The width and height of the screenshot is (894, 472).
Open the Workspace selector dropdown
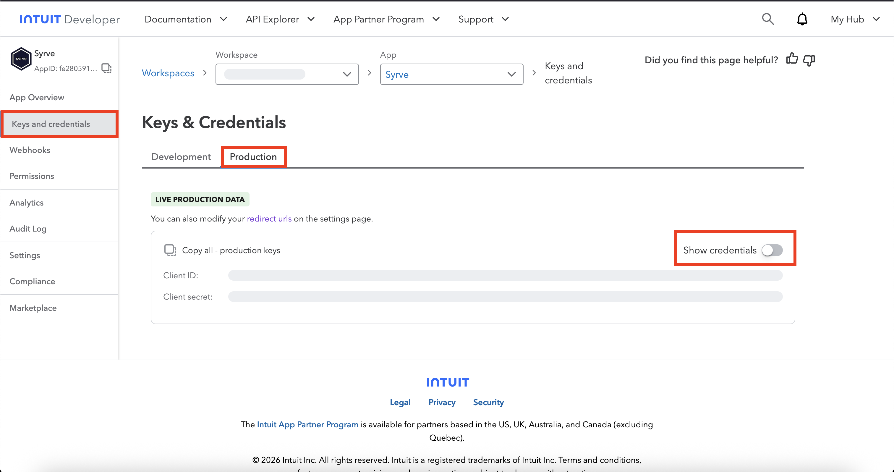(x=287, y=74)
